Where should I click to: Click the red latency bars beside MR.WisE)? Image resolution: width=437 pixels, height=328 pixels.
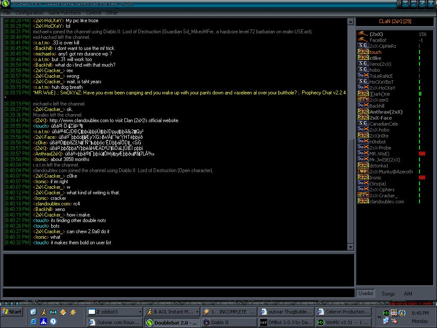tap(422, 153)
